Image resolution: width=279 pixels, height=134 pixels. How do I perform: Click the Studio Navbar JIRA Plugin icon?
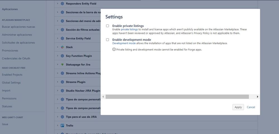[62, 91]
